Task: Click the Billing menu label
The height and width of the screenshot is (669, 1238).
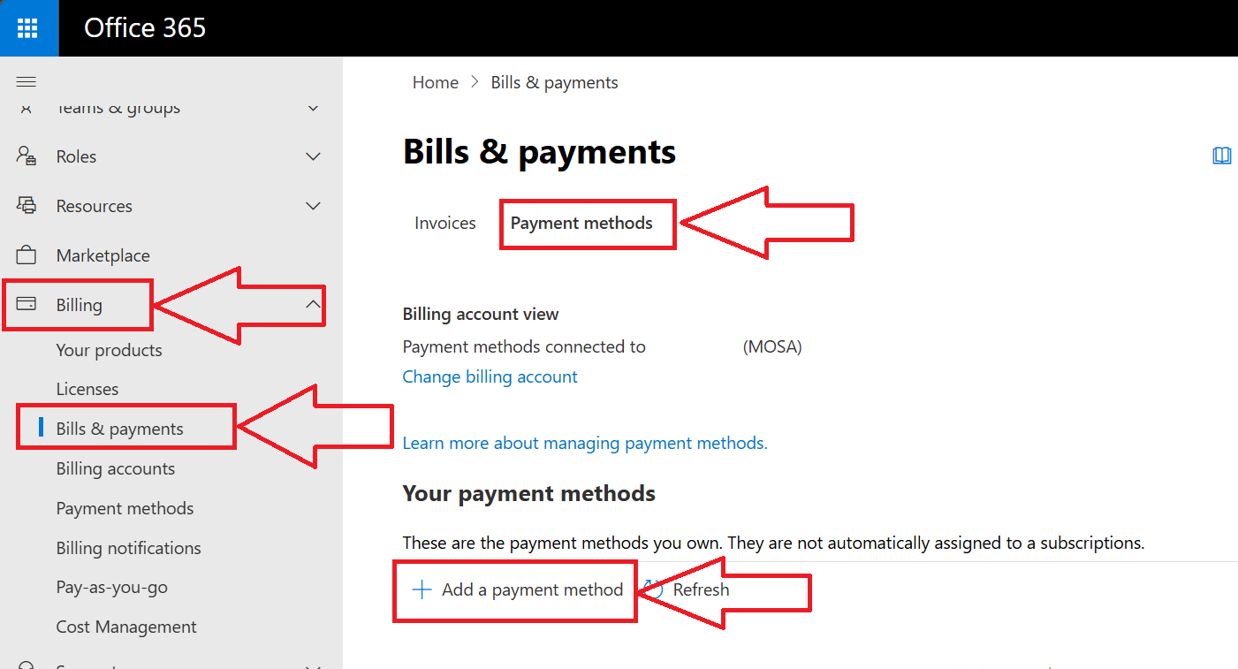Action: coord(80,305)
